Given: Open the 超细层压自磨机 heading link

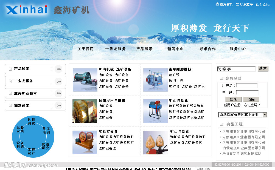Looking at the screenshot, I should (x=112, y=100).
